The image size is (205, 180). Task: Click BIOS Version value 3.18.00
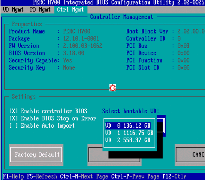74,53
